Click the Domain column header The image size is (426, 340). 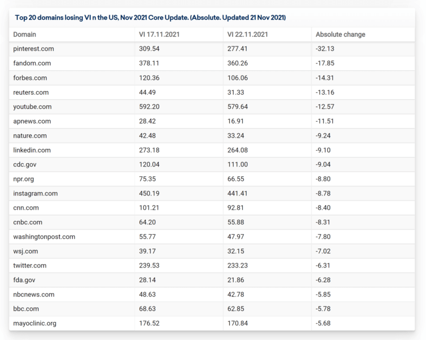[24, 35]
